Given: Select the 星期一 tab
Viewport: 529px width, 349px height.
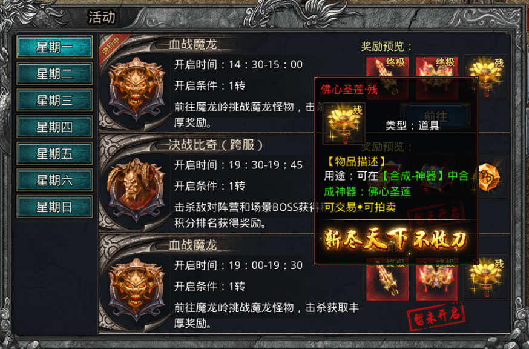Looking at the screenshot, I should tap(54, 47).
